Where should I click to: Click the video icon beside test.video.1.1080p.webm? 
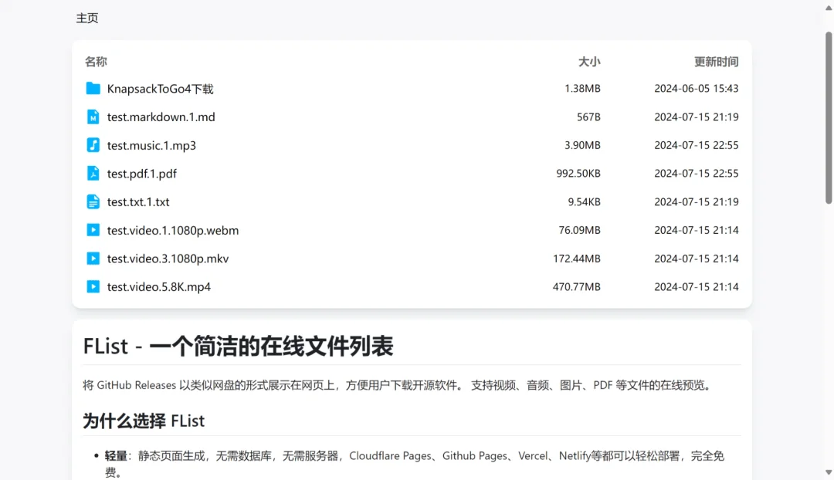pos(93,230)
